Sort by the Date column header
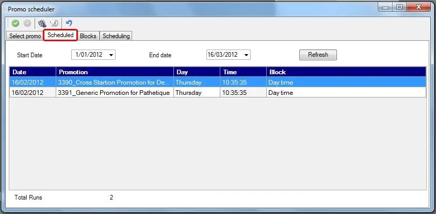The image size is (436, 214). [x=32, y=72]
